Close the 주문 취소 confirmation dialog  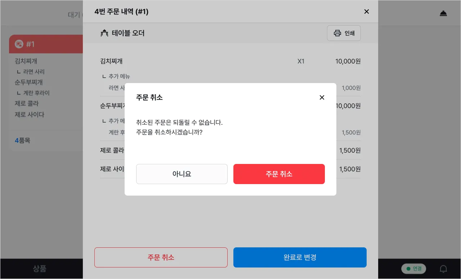(322, 97)
